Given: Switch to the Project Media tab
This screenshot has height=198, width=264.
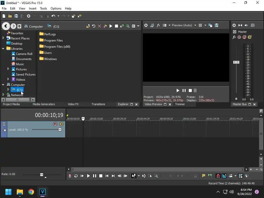Looking at the screenshot, I should (x=11, y=104).
